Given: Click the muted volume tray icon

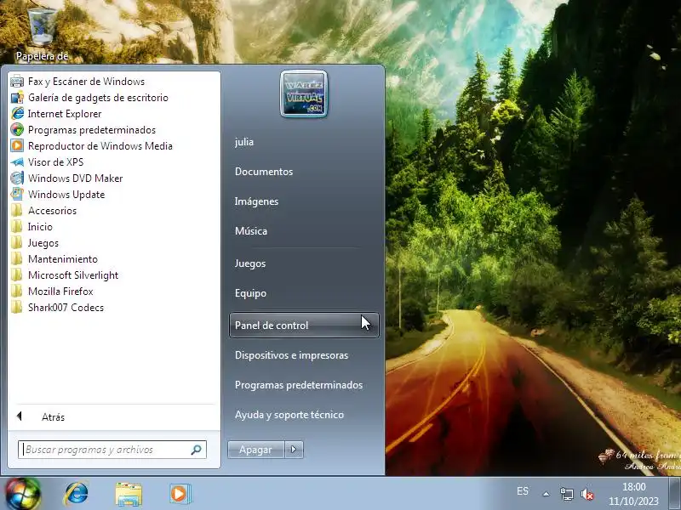Looking at the screenshot, I should point(587,494).
